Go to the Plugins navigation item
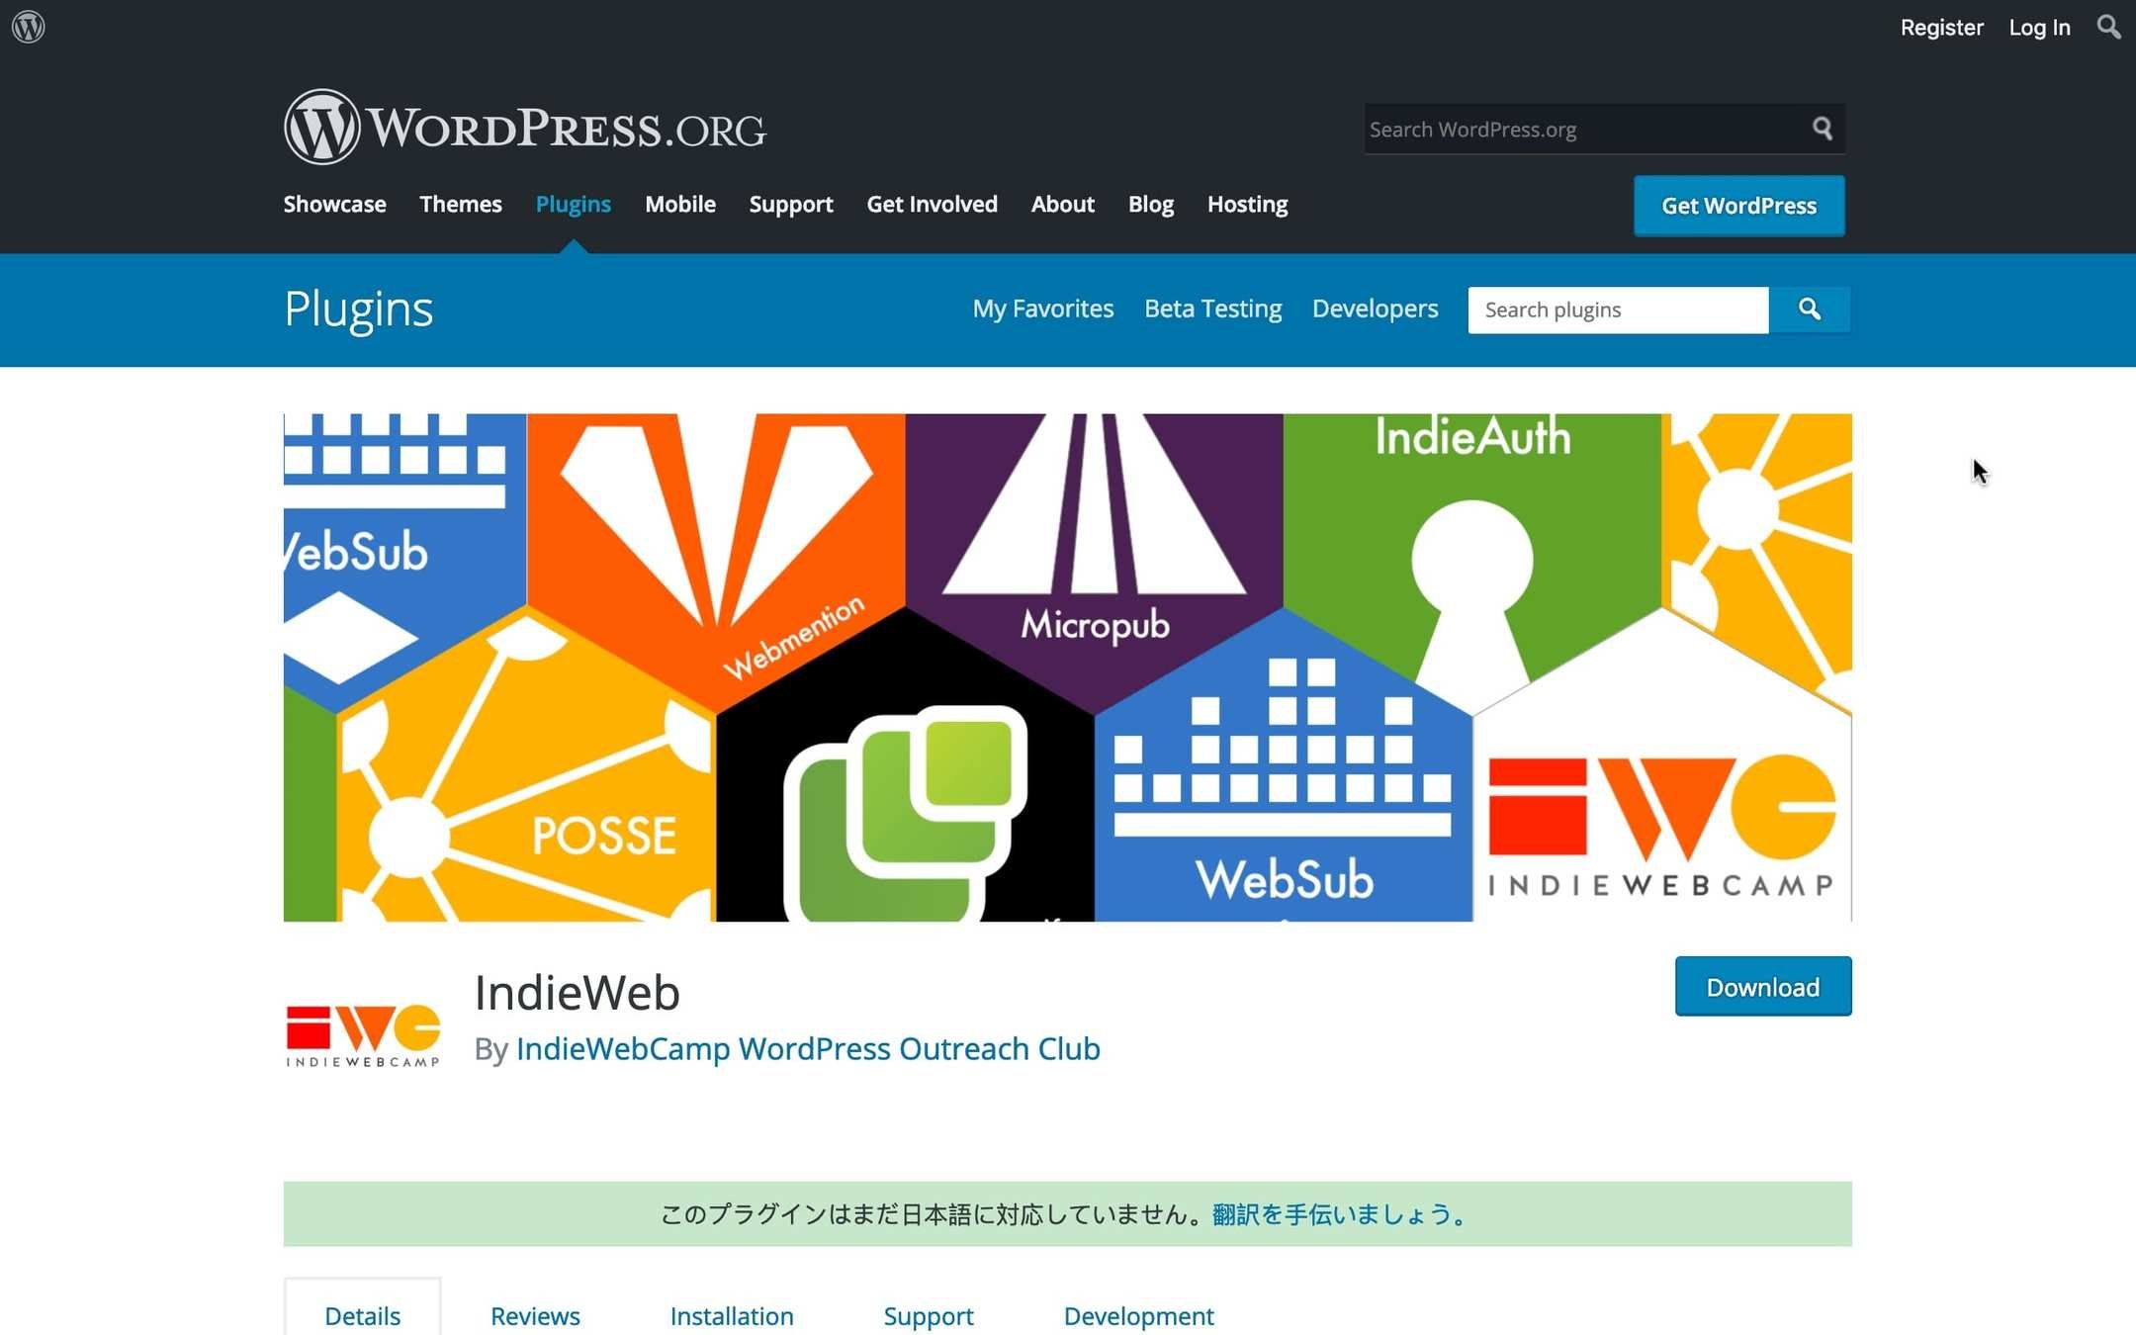This screenshot has width=2136, height=1335. click(573, 205)
